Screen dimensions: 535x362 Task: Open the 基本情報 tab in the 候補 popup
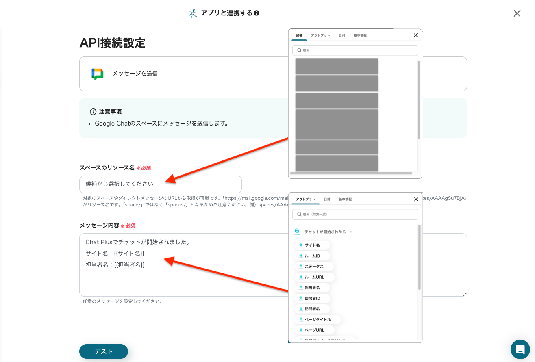[360, 35]
